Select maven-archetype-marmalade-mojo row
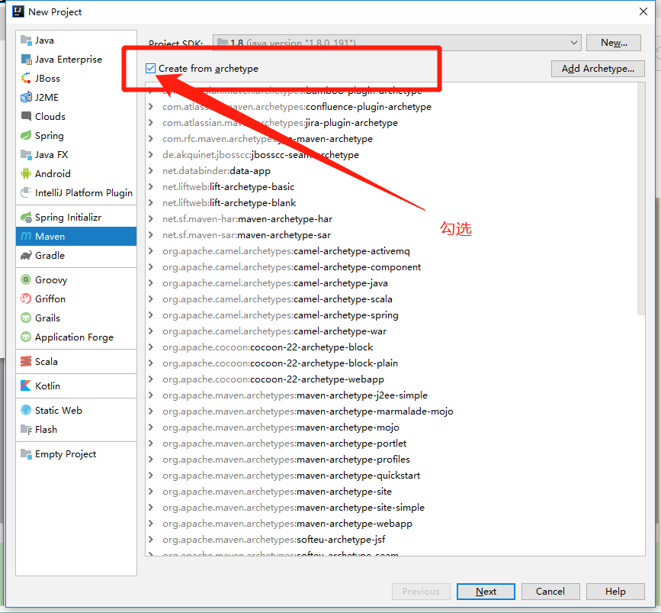The image size is (661, 613). [x=395, y=411]
